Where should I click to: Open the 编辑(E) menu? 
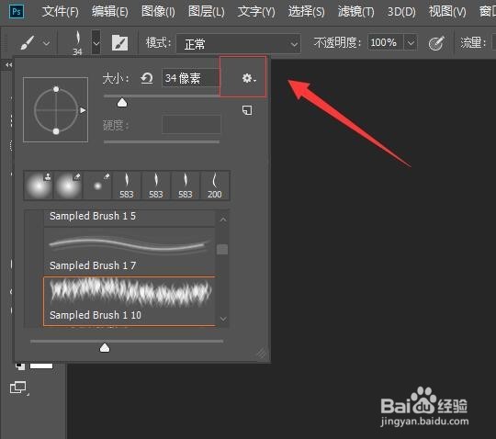[110, 12]
